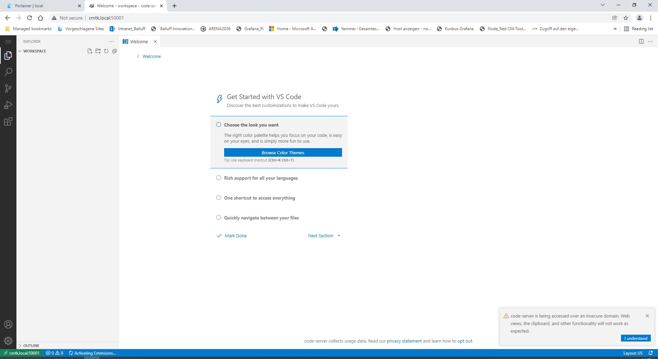Open the Run and Debug view
Viewport: 658px width, 359px height.
(8, 105)
